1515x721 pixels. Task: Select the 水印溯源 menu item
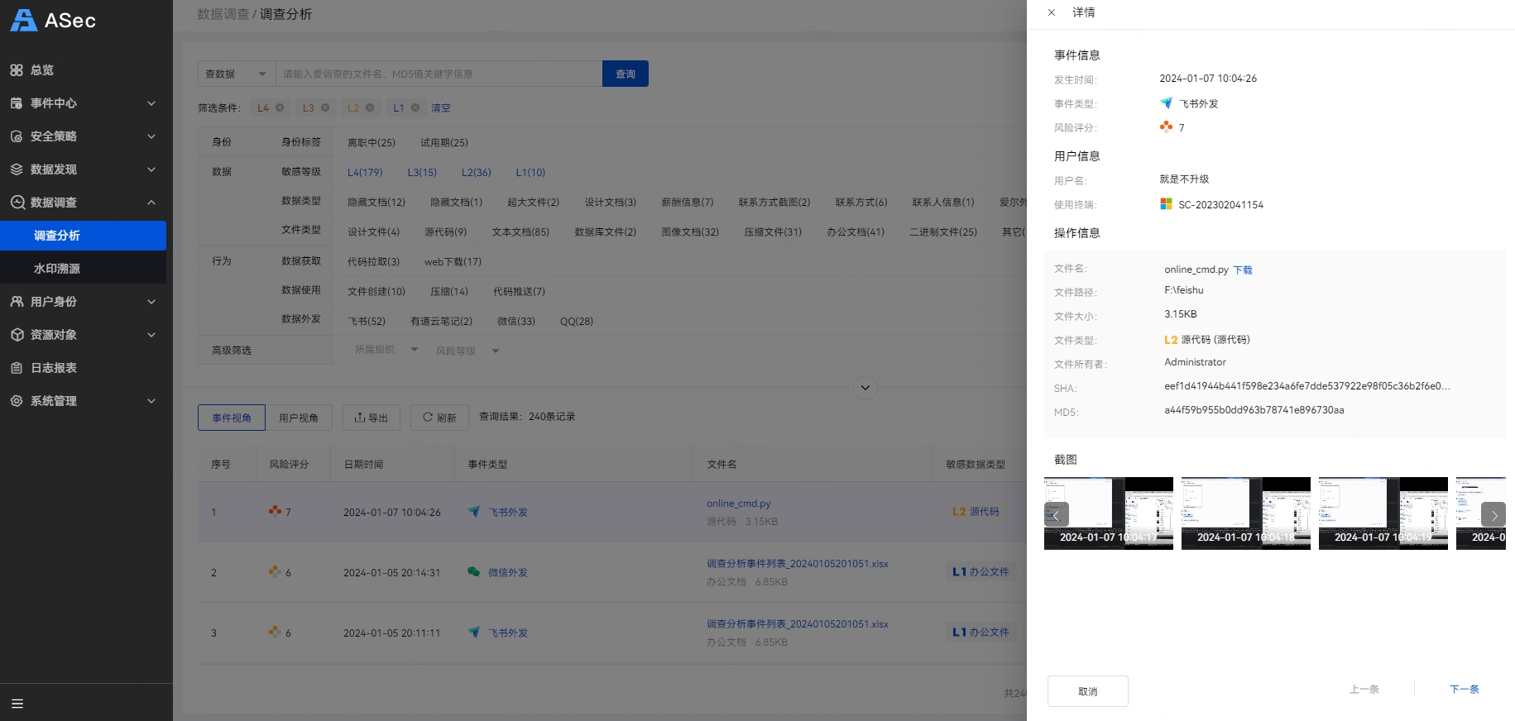coord(83,269)
